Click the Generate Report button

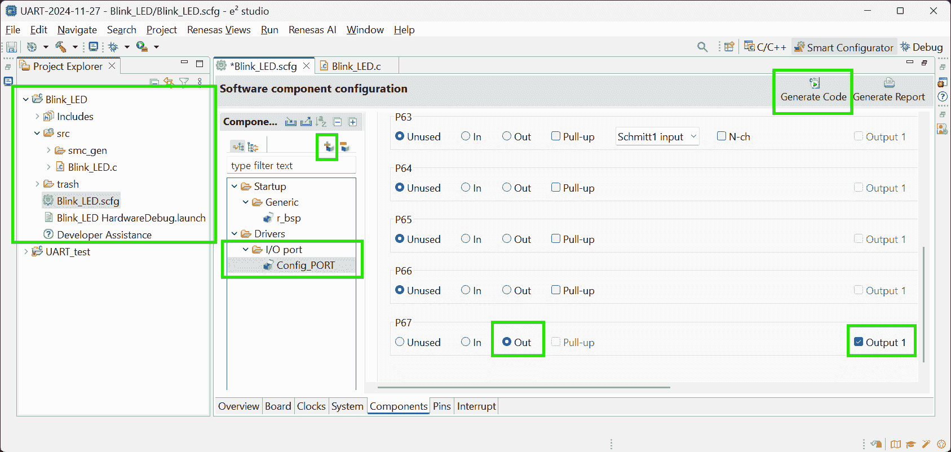pyautogui.click(x=888, y=91)
